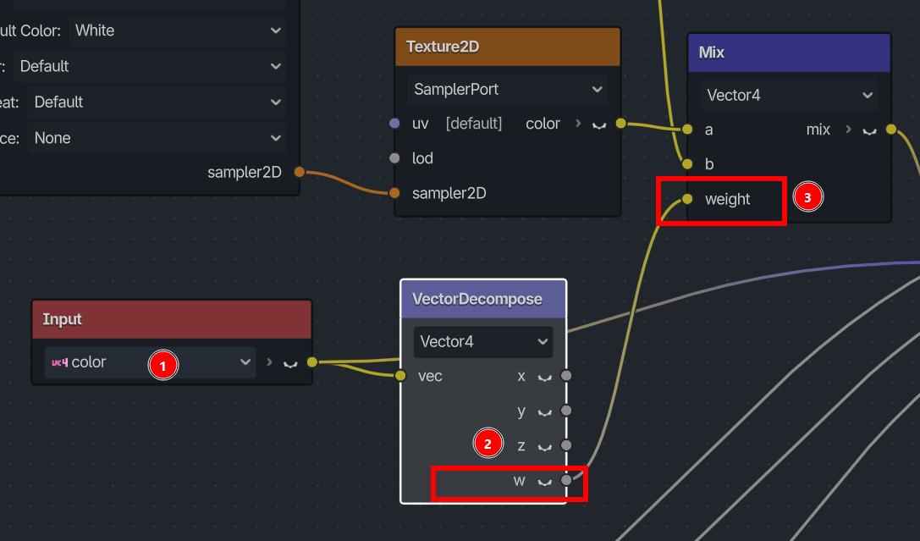Expand the chevron next to mix output
Viewport: 920px width, 541px height.
coord(848,129)
